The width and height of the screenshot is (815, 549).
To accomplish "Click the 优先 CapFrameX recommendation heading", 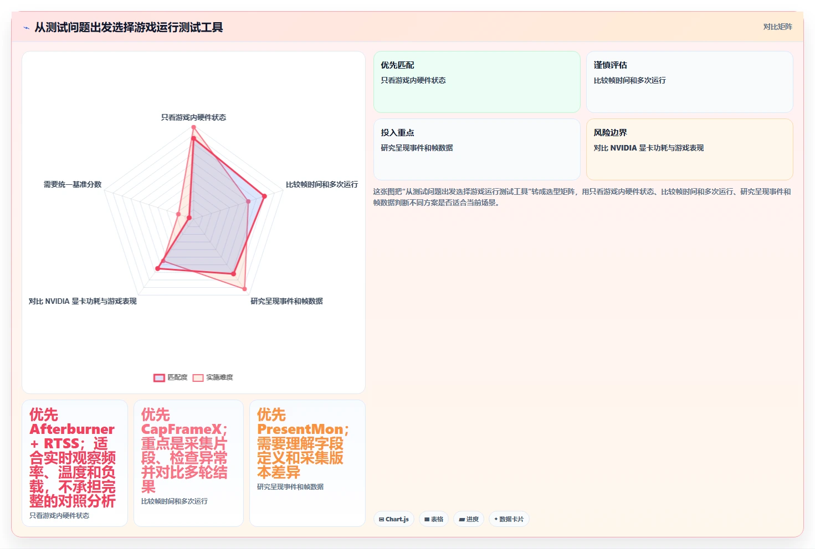I will click(184, 450).
